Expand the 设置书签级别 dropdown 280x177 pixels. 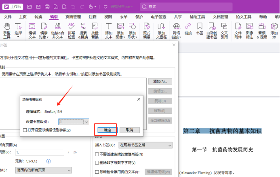[x=87, y=121]
